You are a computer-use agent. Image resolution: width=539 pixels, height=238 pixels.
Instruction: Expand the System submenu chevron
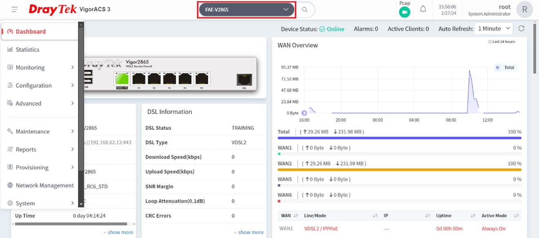pyautogui.click(x=72, y=203)
